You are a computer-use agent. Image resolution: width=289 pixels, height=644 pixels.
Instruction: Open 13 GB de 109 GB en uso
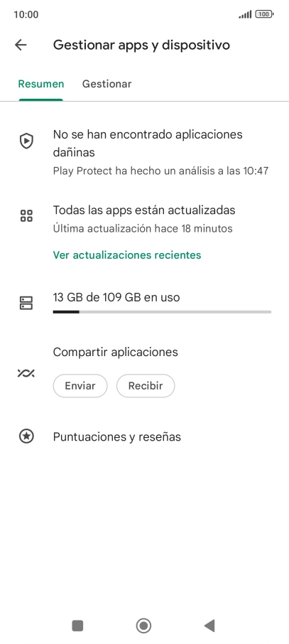116,297
